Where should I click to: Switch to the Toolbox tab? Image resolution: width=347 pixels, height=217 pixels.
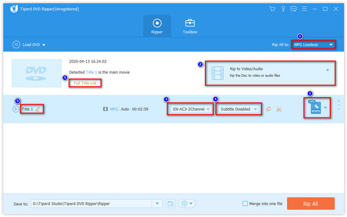(190, 27)
